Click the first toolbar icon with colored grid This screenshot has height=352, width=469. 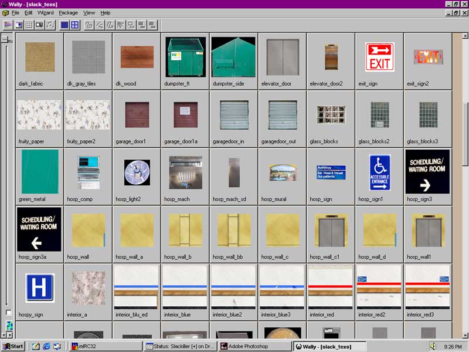8,25
